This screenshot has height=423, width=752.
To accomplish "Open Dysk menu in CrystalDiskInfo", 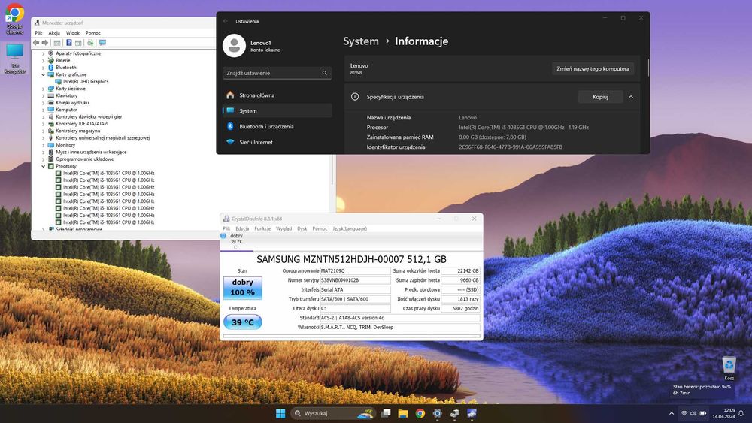I will 302,229.
